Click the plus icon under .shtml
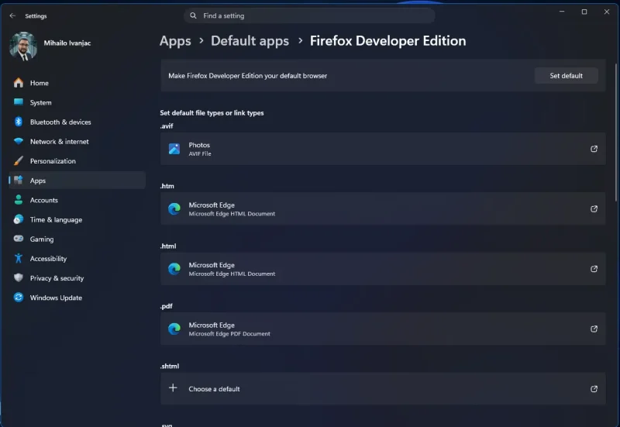The height and width of the screenshot is (427, 620). tap(173, 387)
